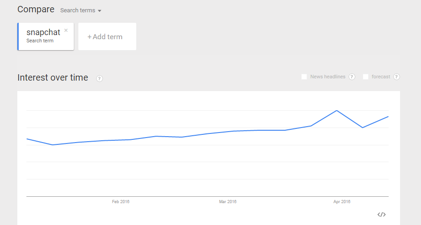Click the Mar 2016 axis label
This screenshot has height=225, width=421.
coord(228,202)
